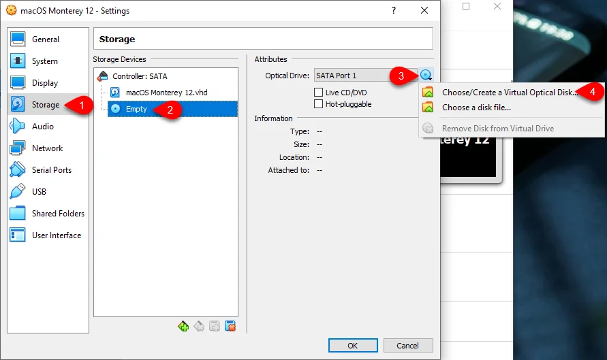Open the User Interface settings category

pyautogui.click(x=48, y=235)
